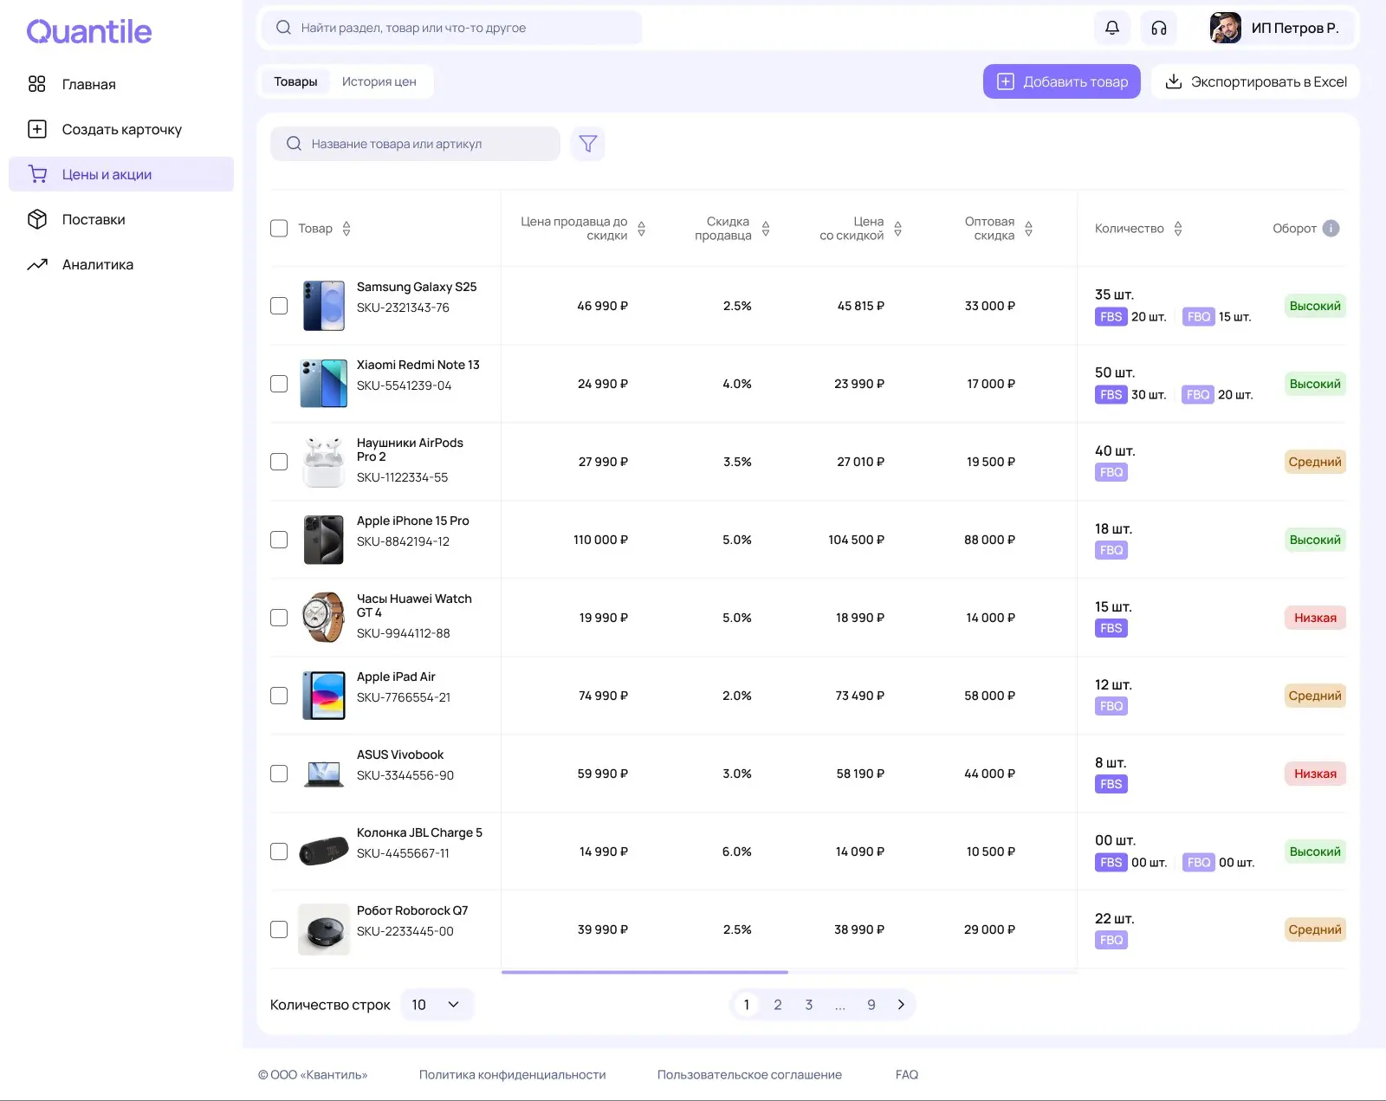
Task: Open Поставки in the sidebar
Action: pos(121,219)
